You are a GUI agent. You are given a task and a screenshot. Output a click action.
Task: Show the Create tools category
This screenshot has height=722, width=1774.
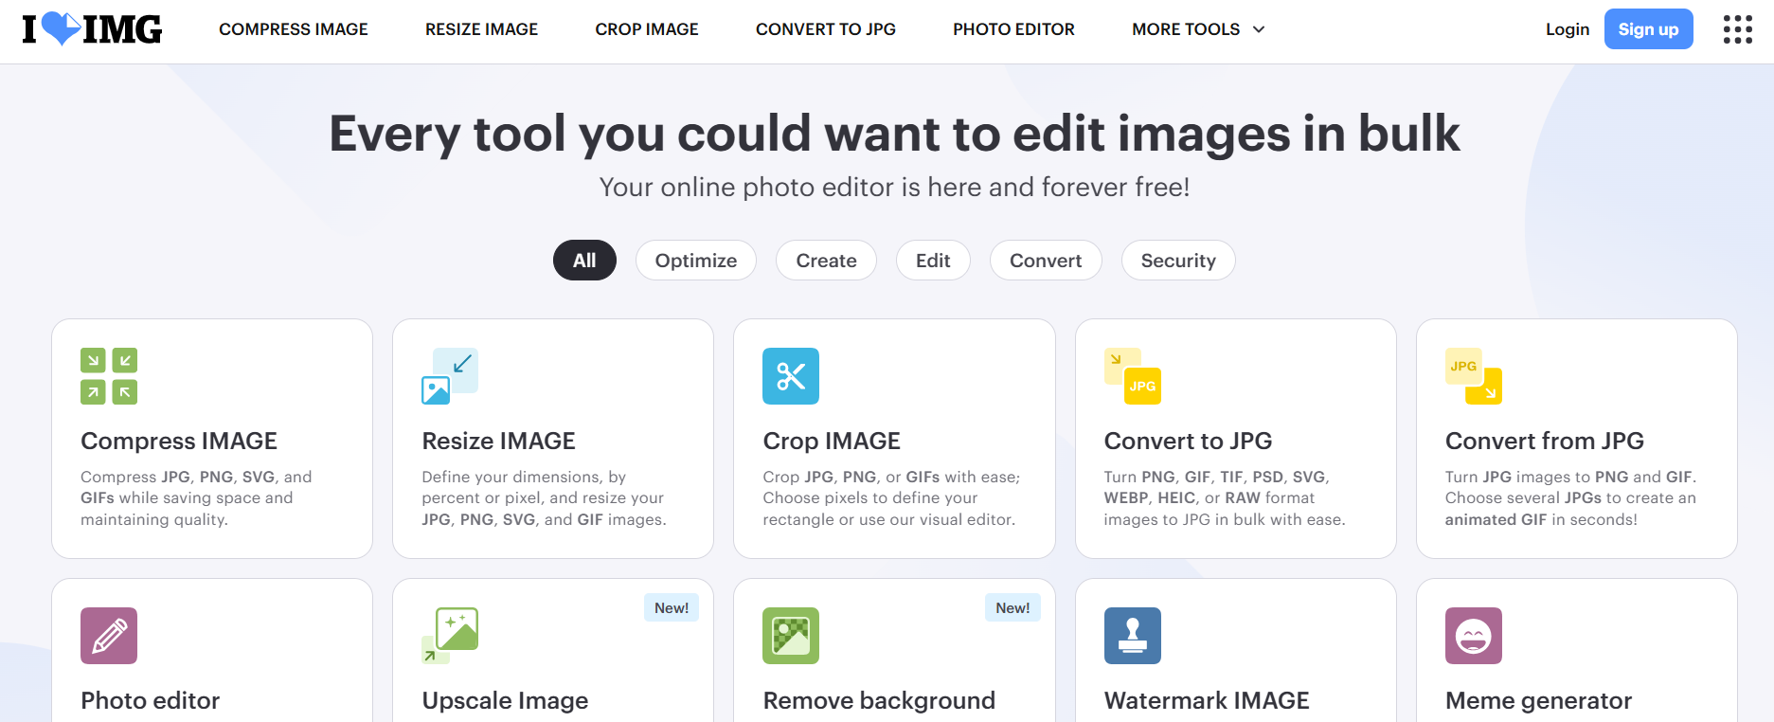tap(826, 261)
